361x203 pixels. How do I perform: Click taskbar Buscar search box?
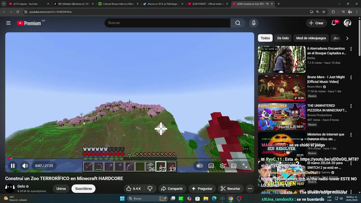click(148, 198)
